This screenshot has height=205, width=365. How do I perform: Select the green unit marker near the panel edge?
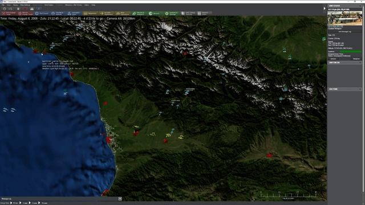coord(324,39)
